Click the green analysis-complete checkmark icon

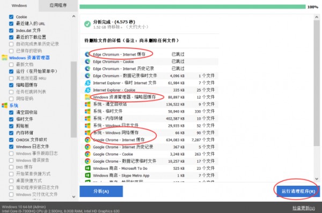[87, 24]
